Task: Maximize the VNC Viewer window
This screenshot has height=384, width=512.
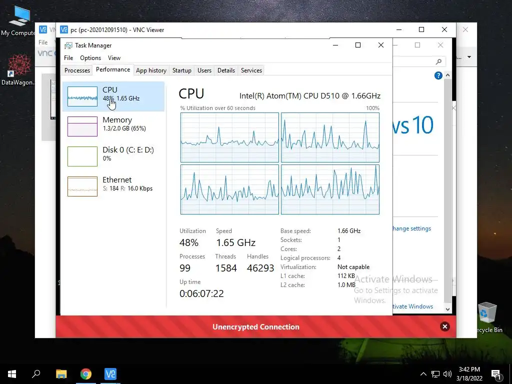Action: (421, 29)
